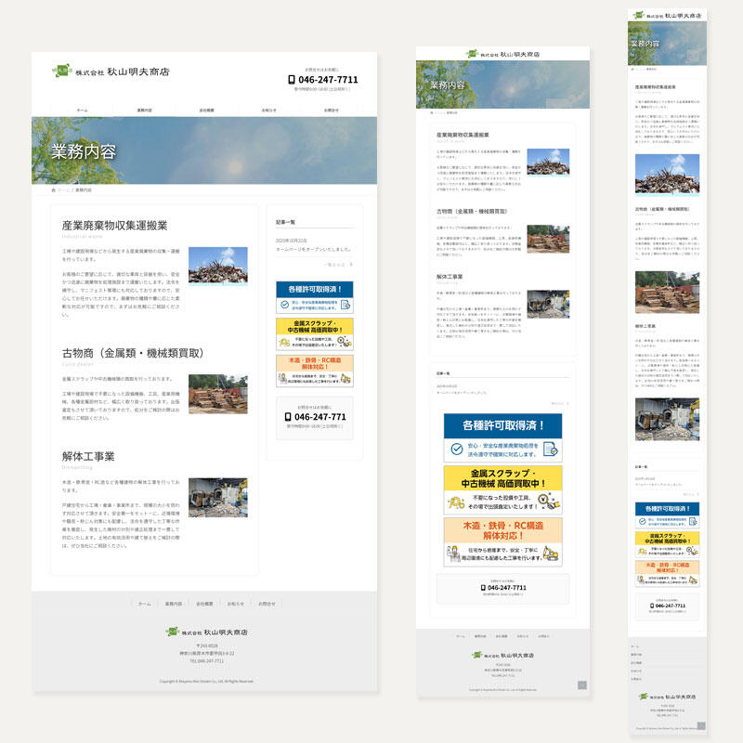This screenshot has width=743, height=743.
Task: Click the orange 木造・鉄骨・RC構造 banner in tablet view
Action: pos(502,541)
